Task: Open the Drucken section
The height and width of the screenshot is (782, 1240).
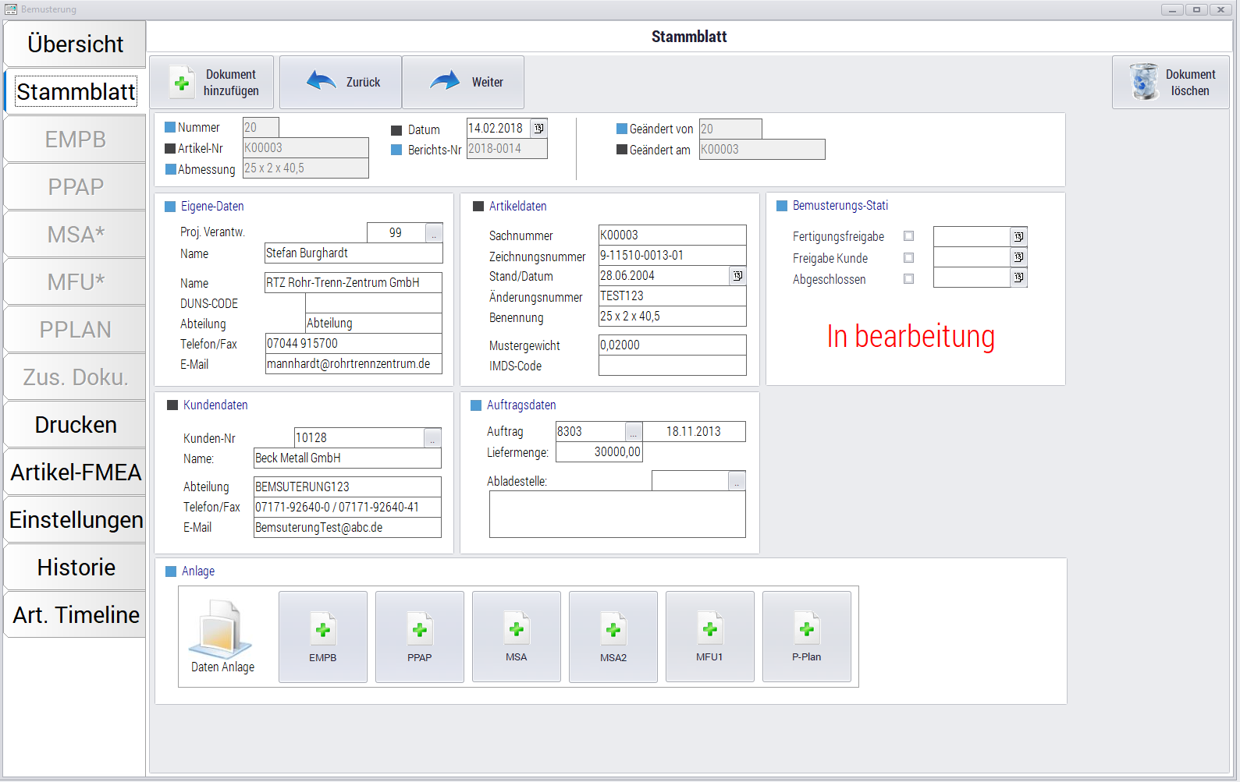Action: (75, 425)
